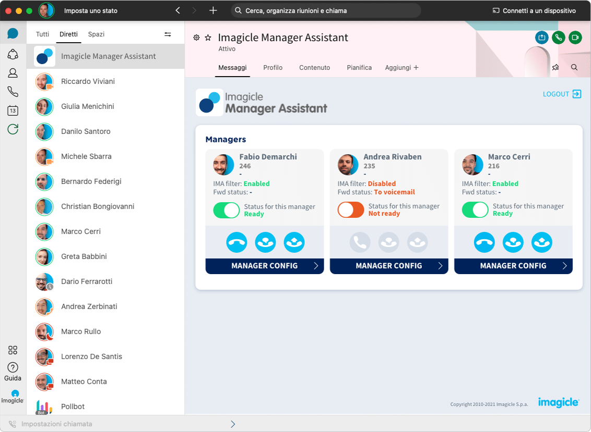The height and width of the screenshot is (432, 591).
Task: Expand Manager Config for Andrea Rivaben
Action: pos(389,266)
